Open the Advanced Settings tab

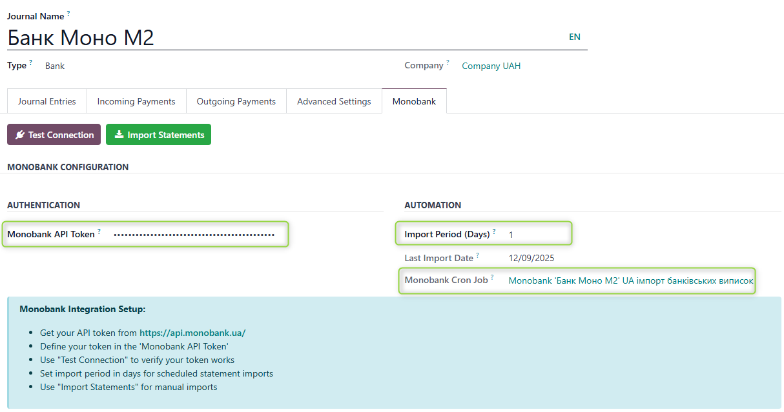tap(334, 101)
